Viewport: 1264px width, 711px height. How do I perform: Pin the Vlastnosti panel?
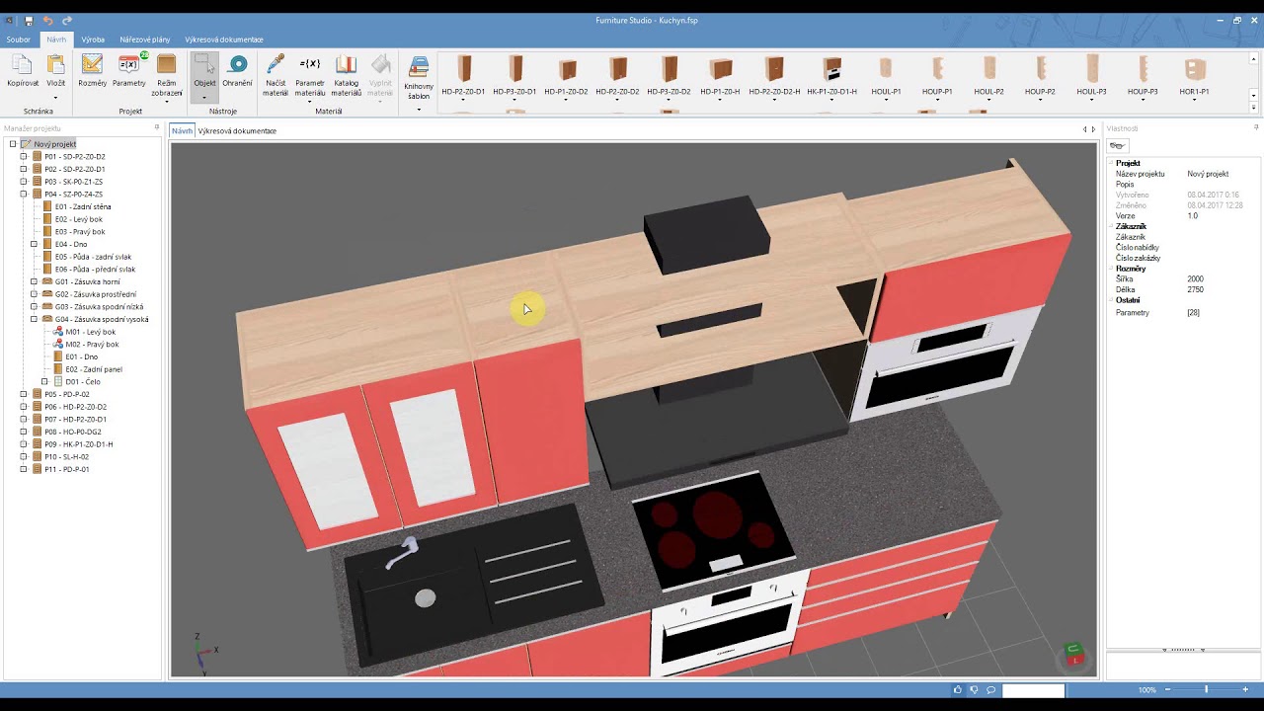[x=1255, y=128]
